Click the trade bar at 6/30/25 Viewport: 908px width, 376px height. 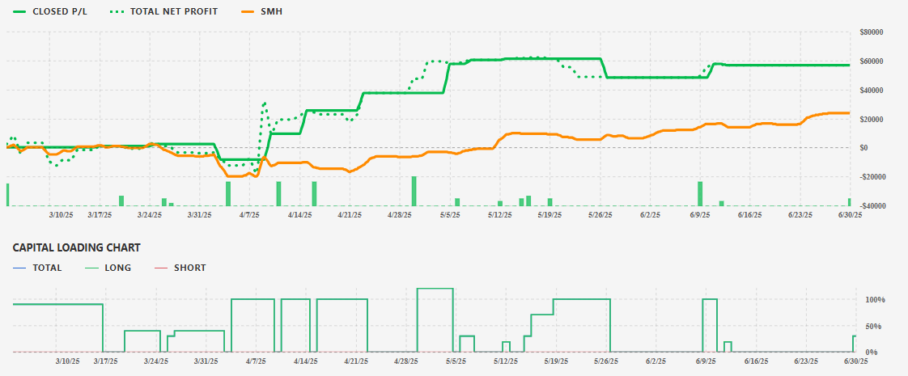tap(850, 202)
